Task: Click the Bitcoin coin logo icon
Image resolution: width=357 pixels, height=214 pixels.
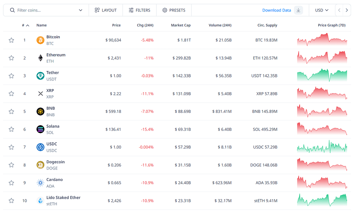Action: tap(40, 40)
